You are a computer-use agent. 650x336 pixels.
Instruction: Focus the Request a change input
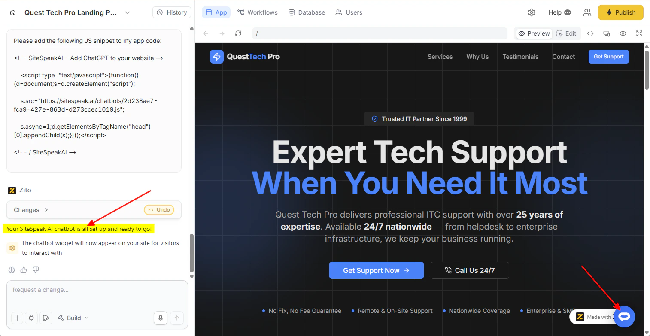pyautogui.click(x=97, y=290)
